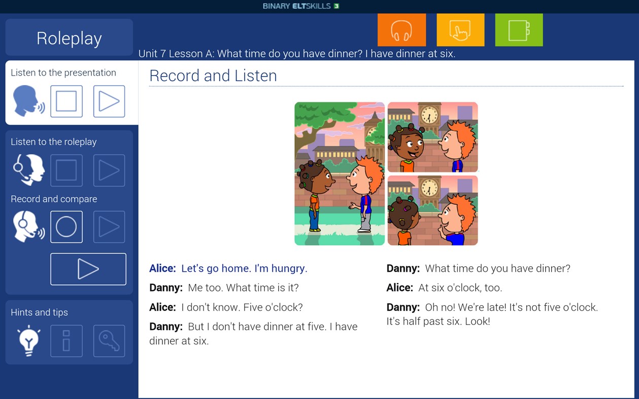Click the Unit 7 Lesson A title
This screenshot has height=399, width=639.
pyautogui.click(x=298, y=53)
